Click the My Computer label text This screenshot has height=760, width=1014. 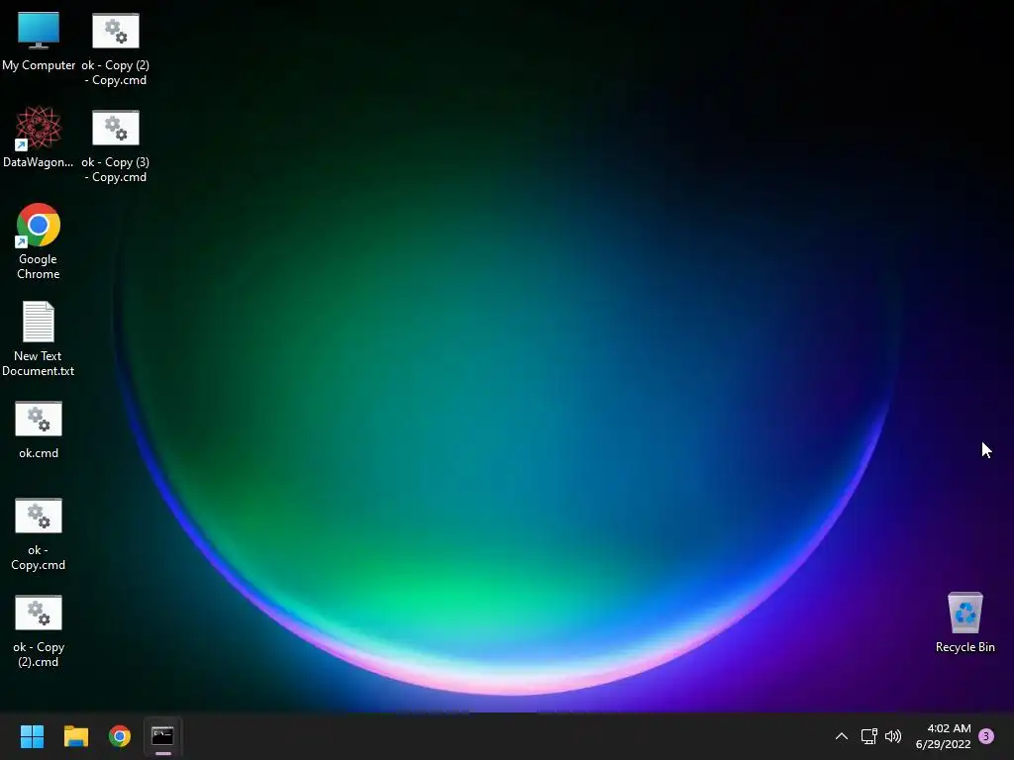tap(39, 65)
